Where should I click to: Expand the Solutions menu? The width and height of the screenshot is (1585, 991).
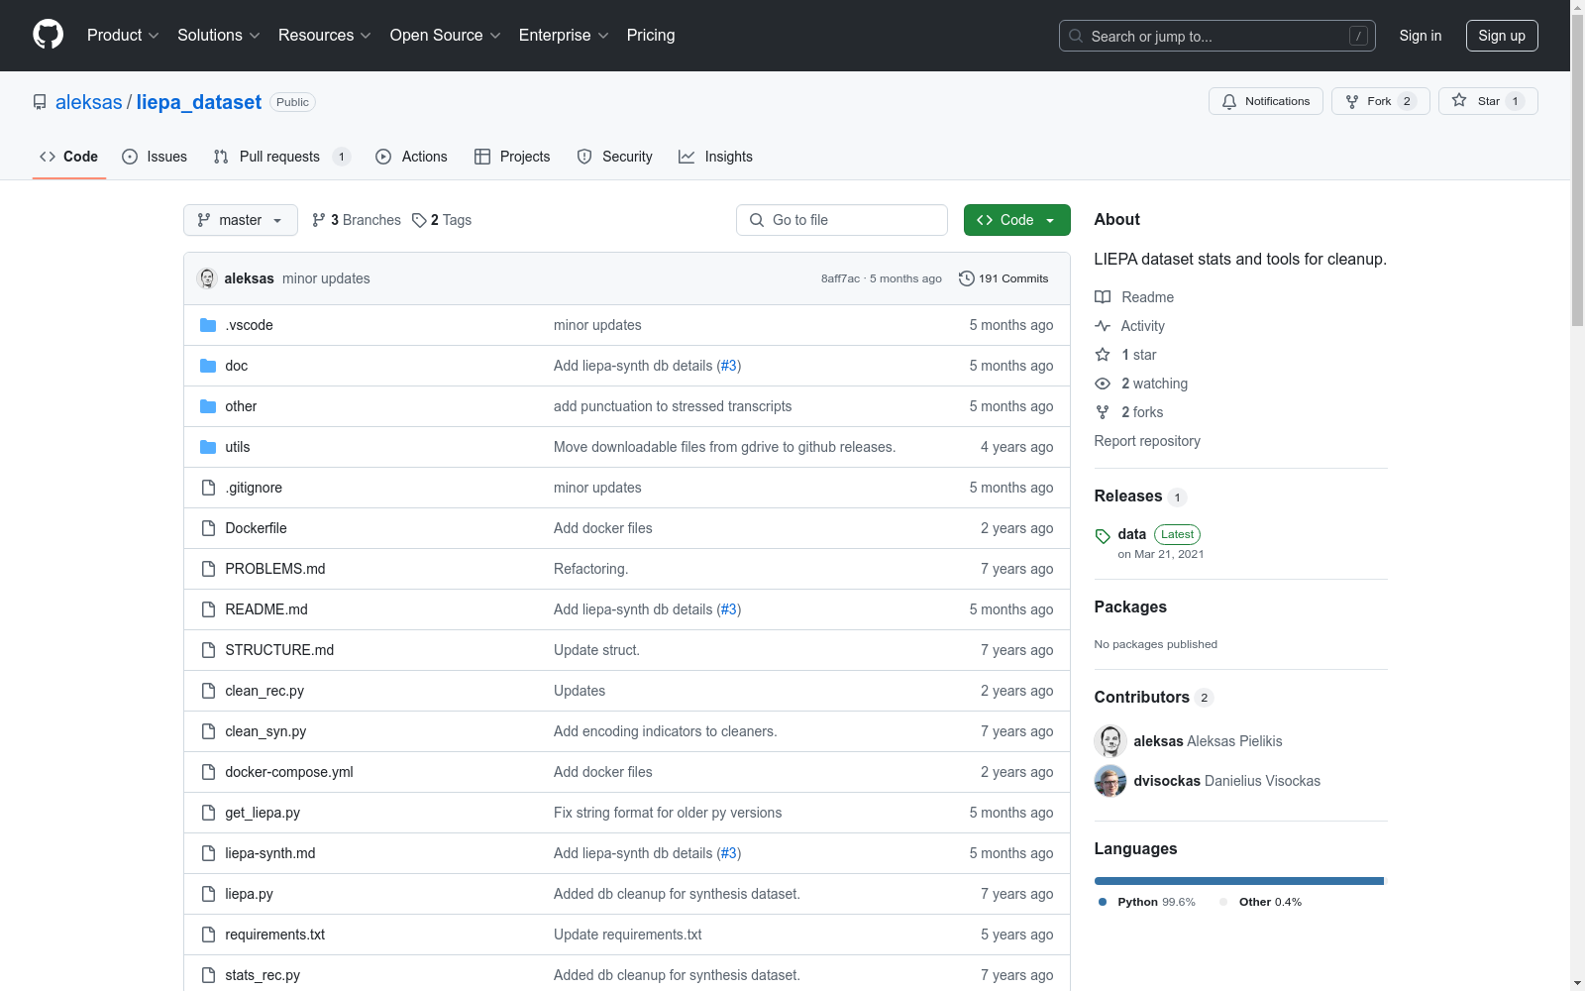219,36
